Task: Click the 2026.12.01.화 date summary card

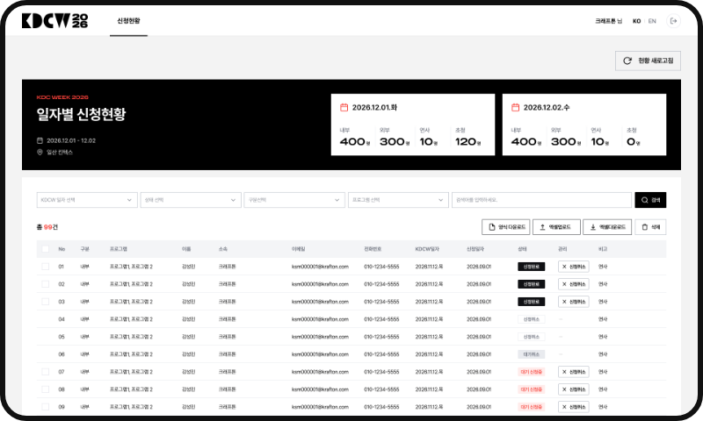Action: (412, 125)
